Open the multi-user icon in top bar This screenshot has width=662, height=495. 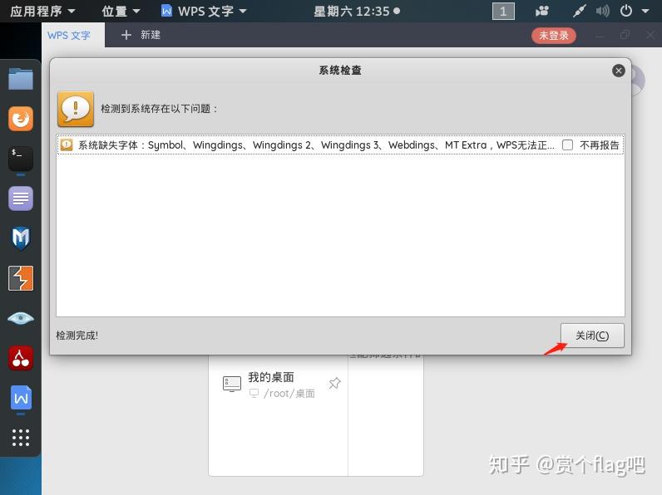(x=542, y=11)
